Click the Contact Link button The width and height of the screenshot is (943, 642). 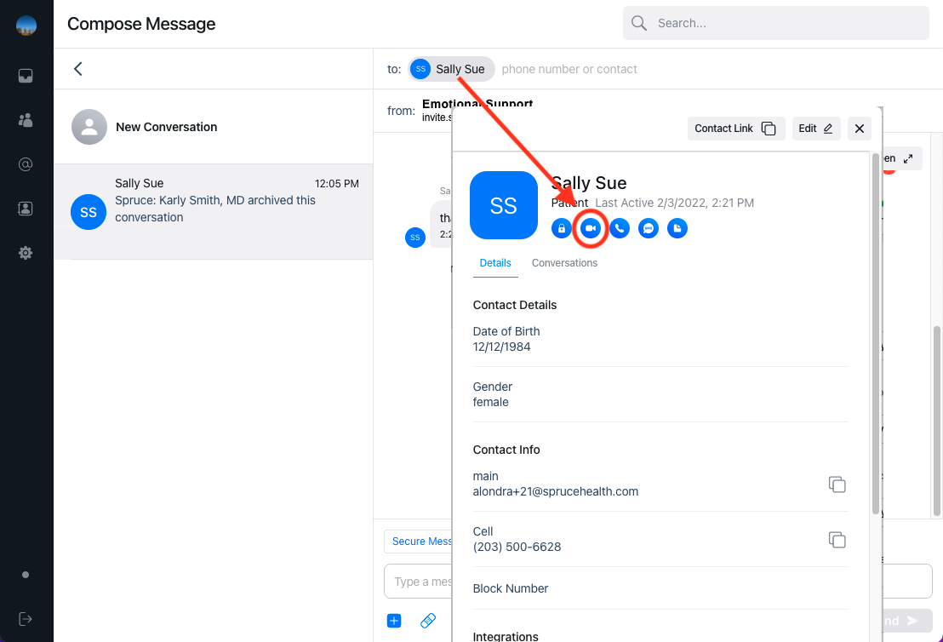tap(736, 129)
